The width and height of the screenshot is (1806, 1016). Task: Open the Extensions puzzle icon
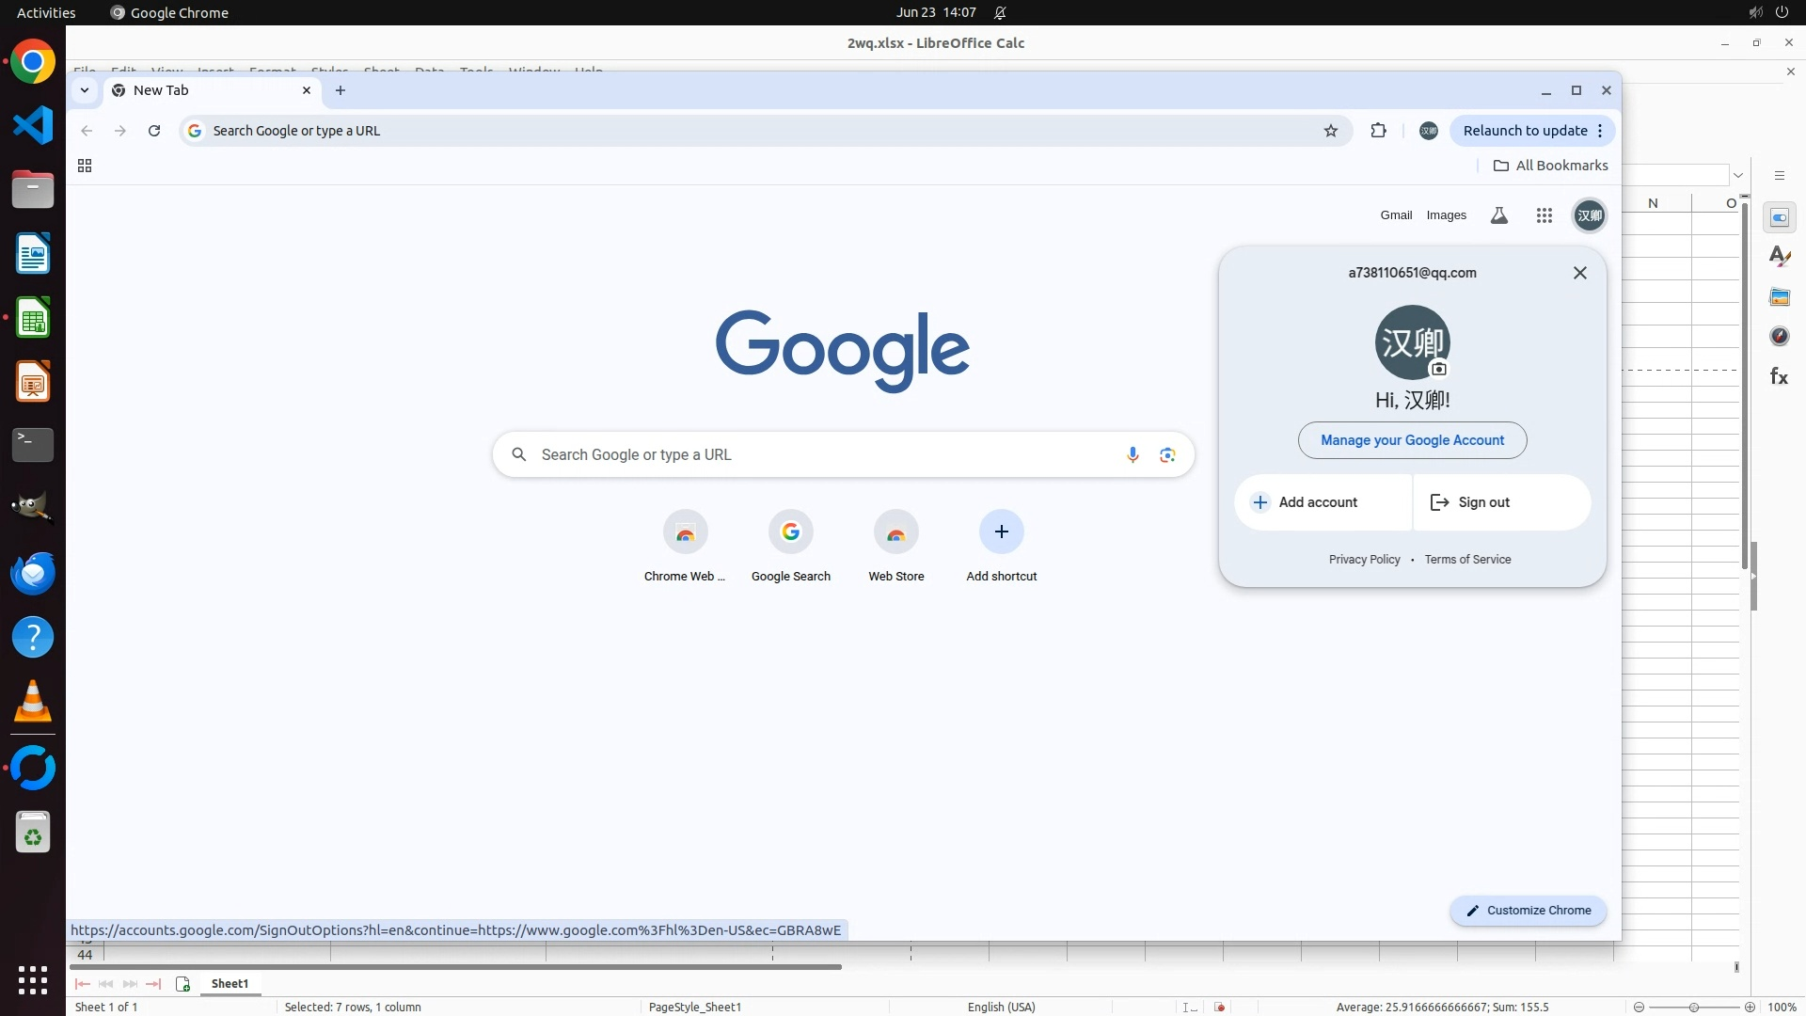(1378, 131)
